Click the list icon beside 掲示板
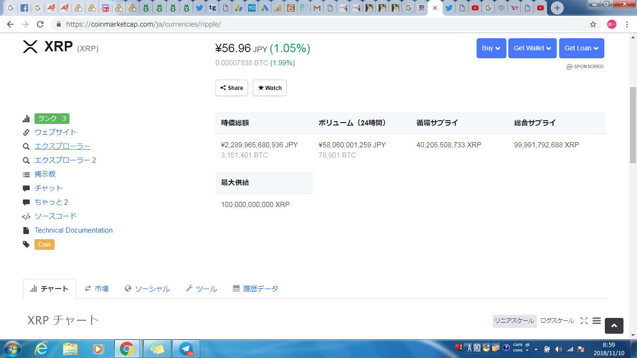Viewport: 637px width, 358px height. click(26, 174)
